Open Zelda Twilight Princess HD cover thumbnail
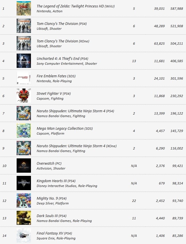This screenshot has height=244, width=186. (24, 8)
